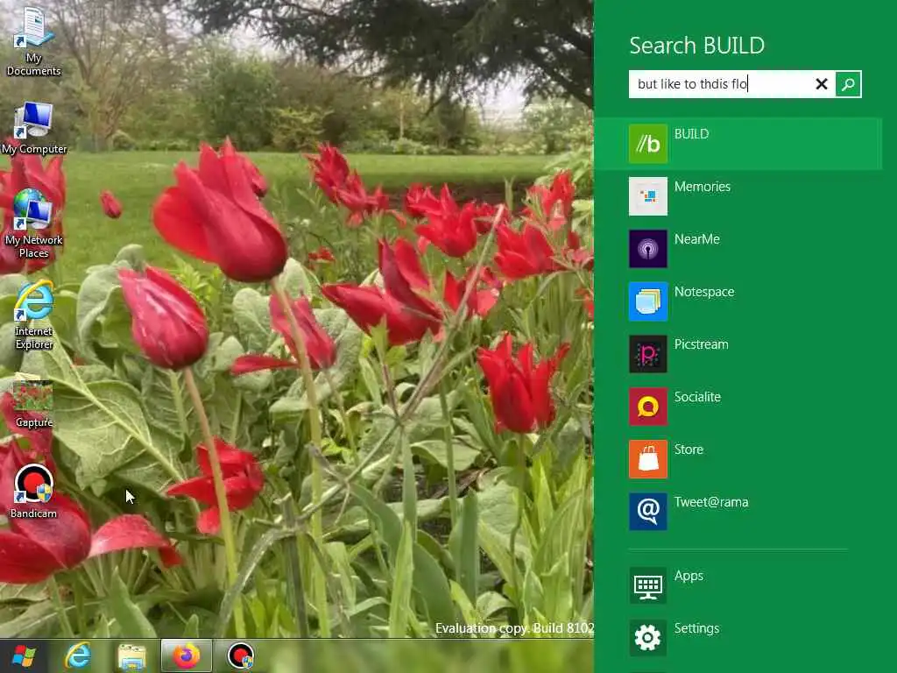Click the magnifier search button
This screenshot has height=673, width=897.
848,84
